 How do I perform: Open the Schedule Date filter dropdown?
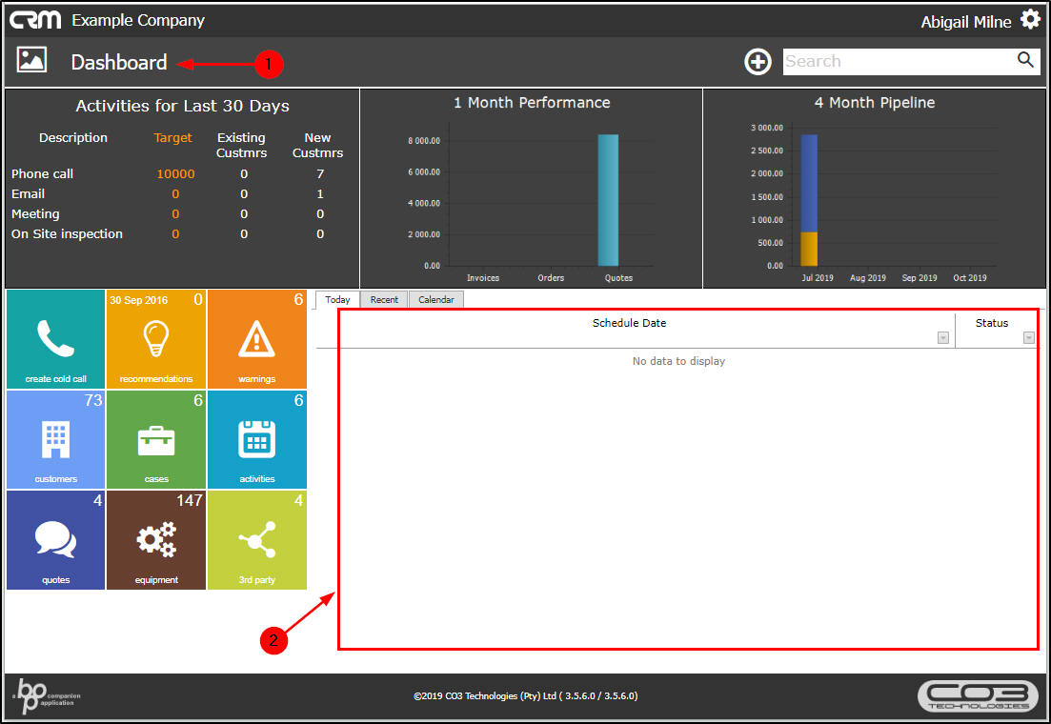coord(943,338)
